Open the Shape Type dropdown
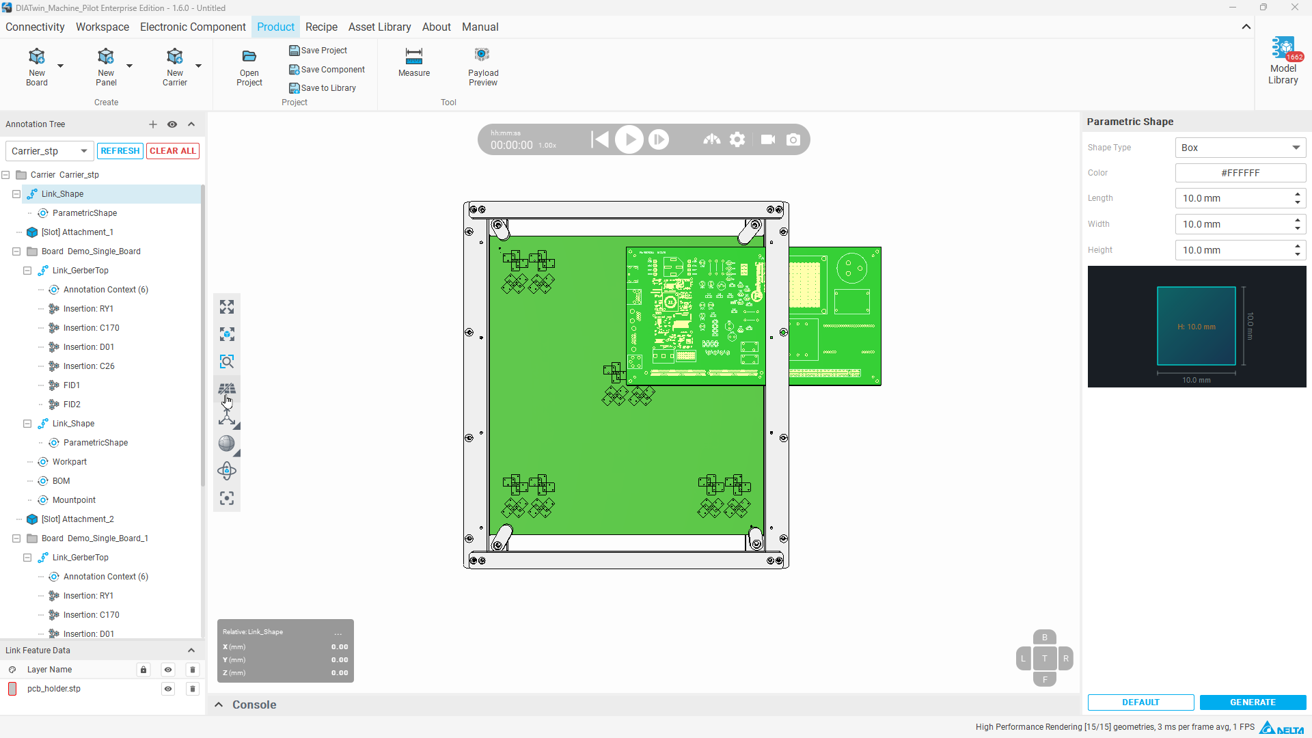This screenshot has width=1312, height=738. tap(1240, 148)
